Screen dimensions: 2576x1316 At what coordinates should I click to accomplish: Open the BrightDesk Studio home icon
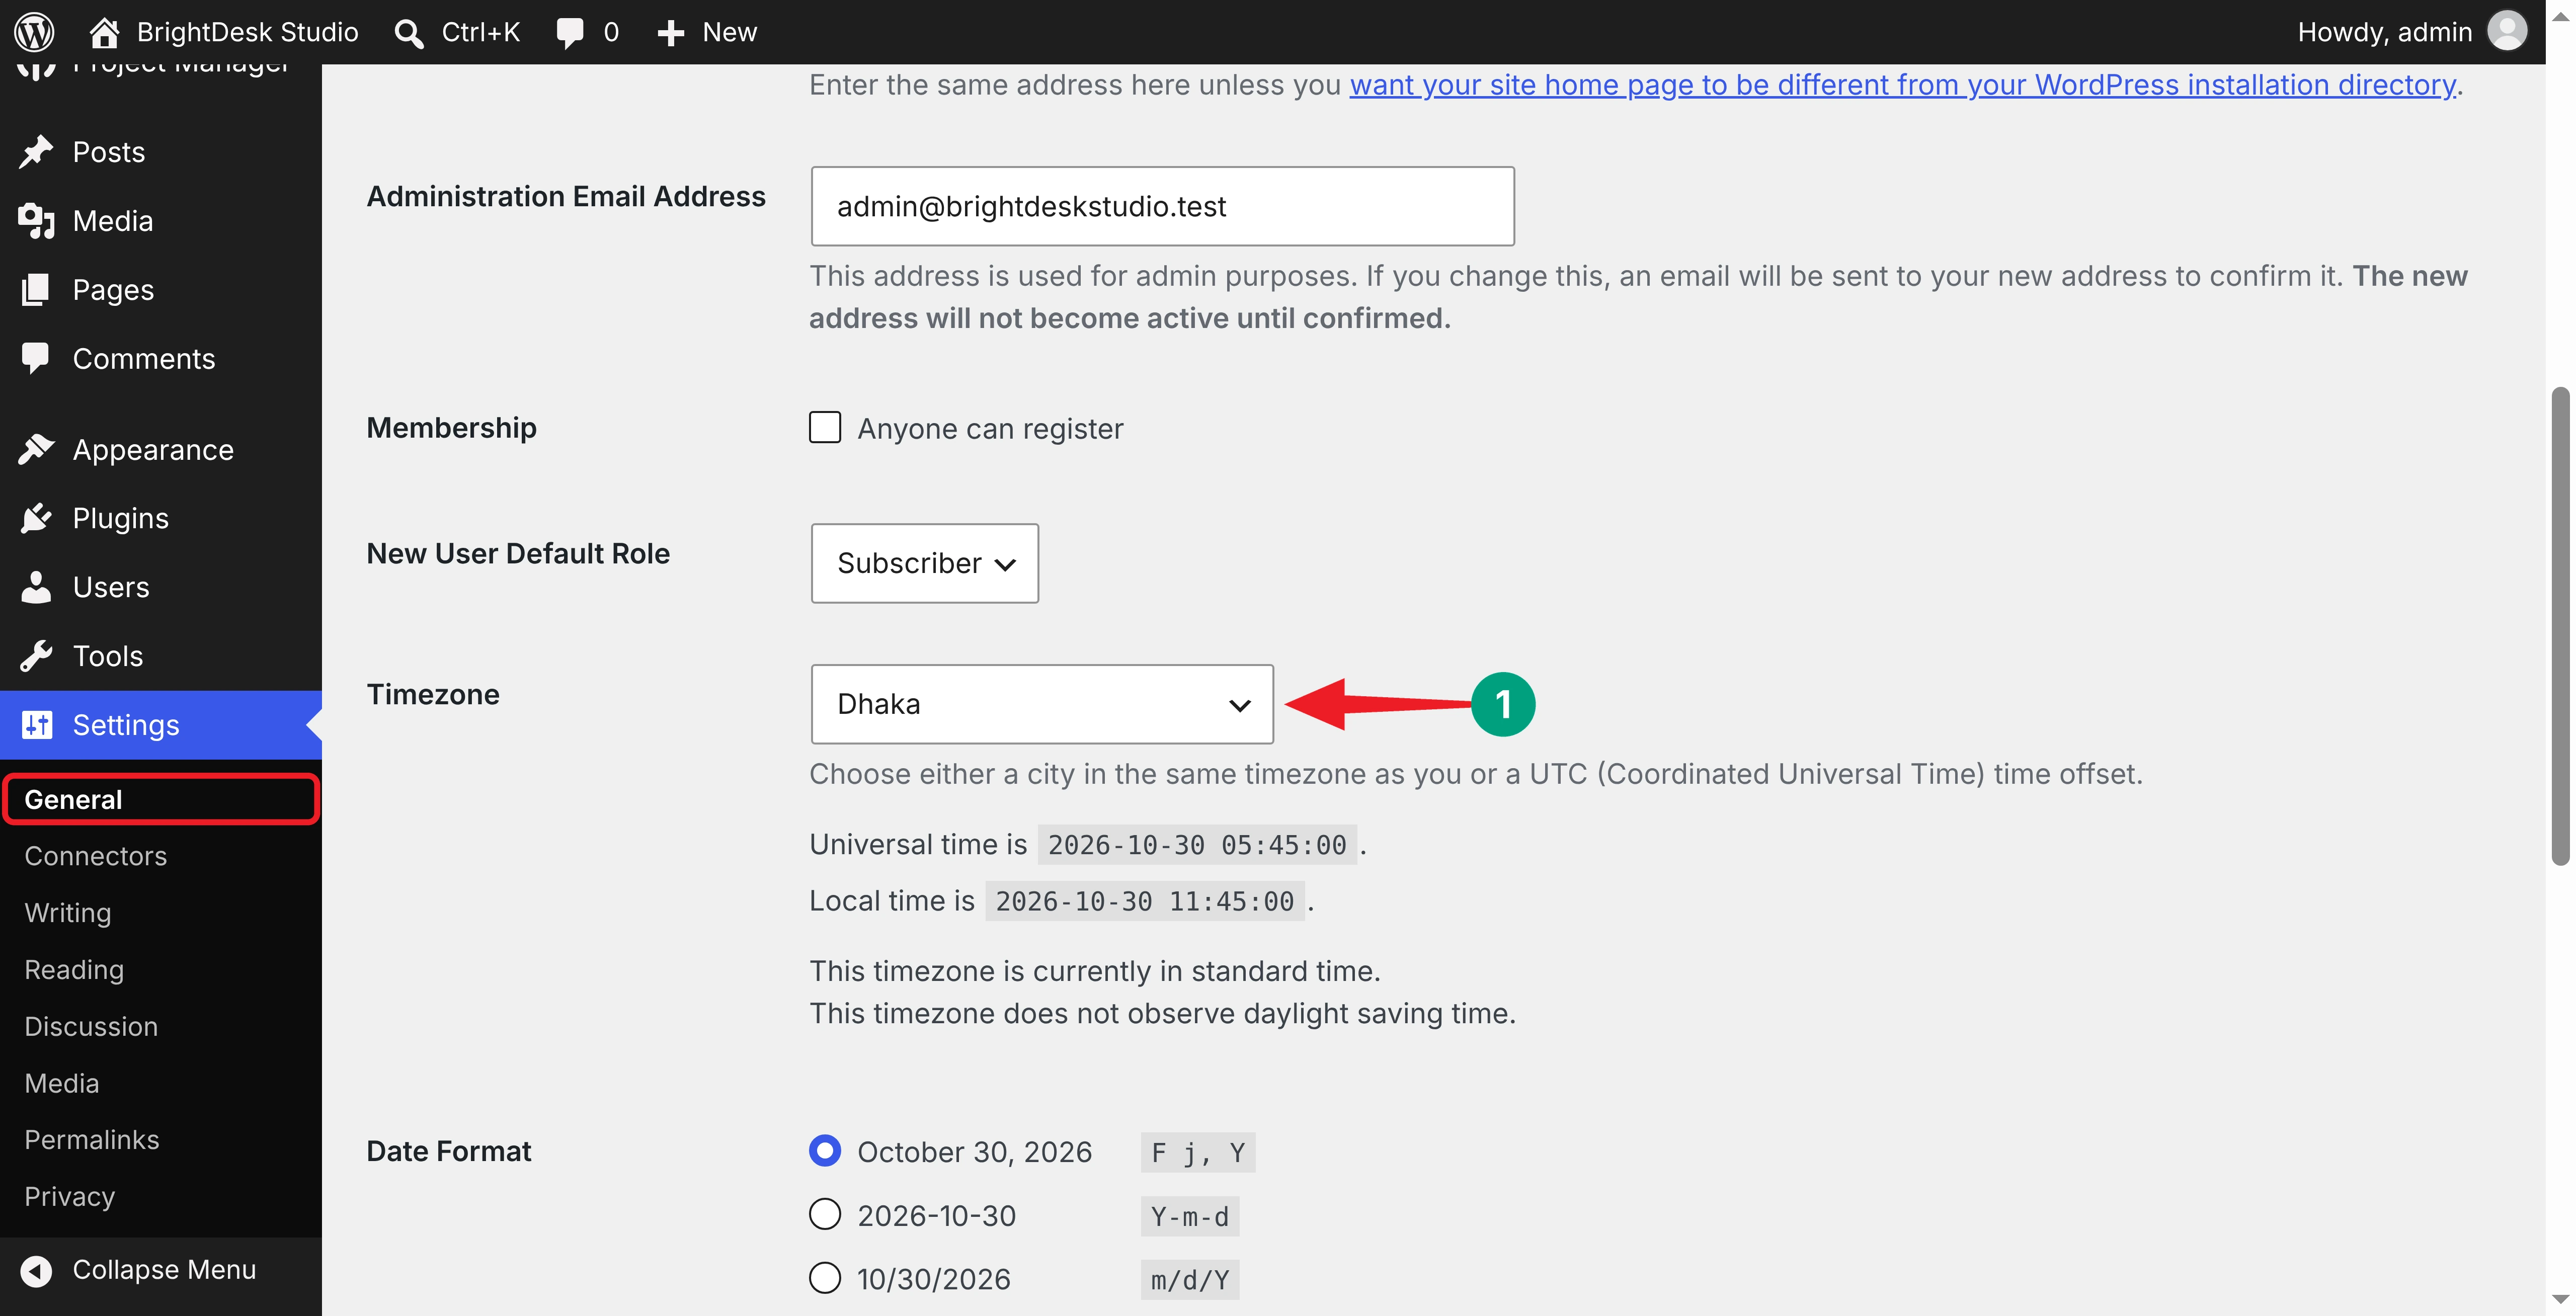pos(104,32)
